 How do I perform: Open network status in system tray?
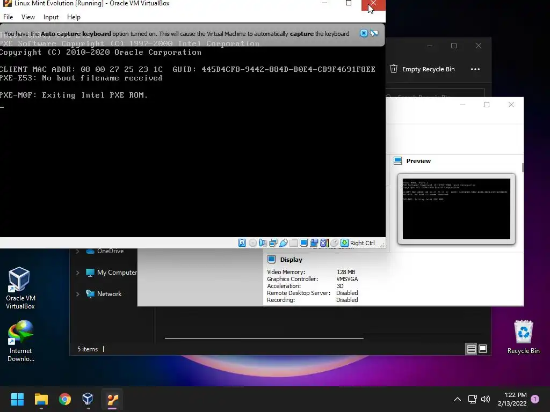(473, 399)
